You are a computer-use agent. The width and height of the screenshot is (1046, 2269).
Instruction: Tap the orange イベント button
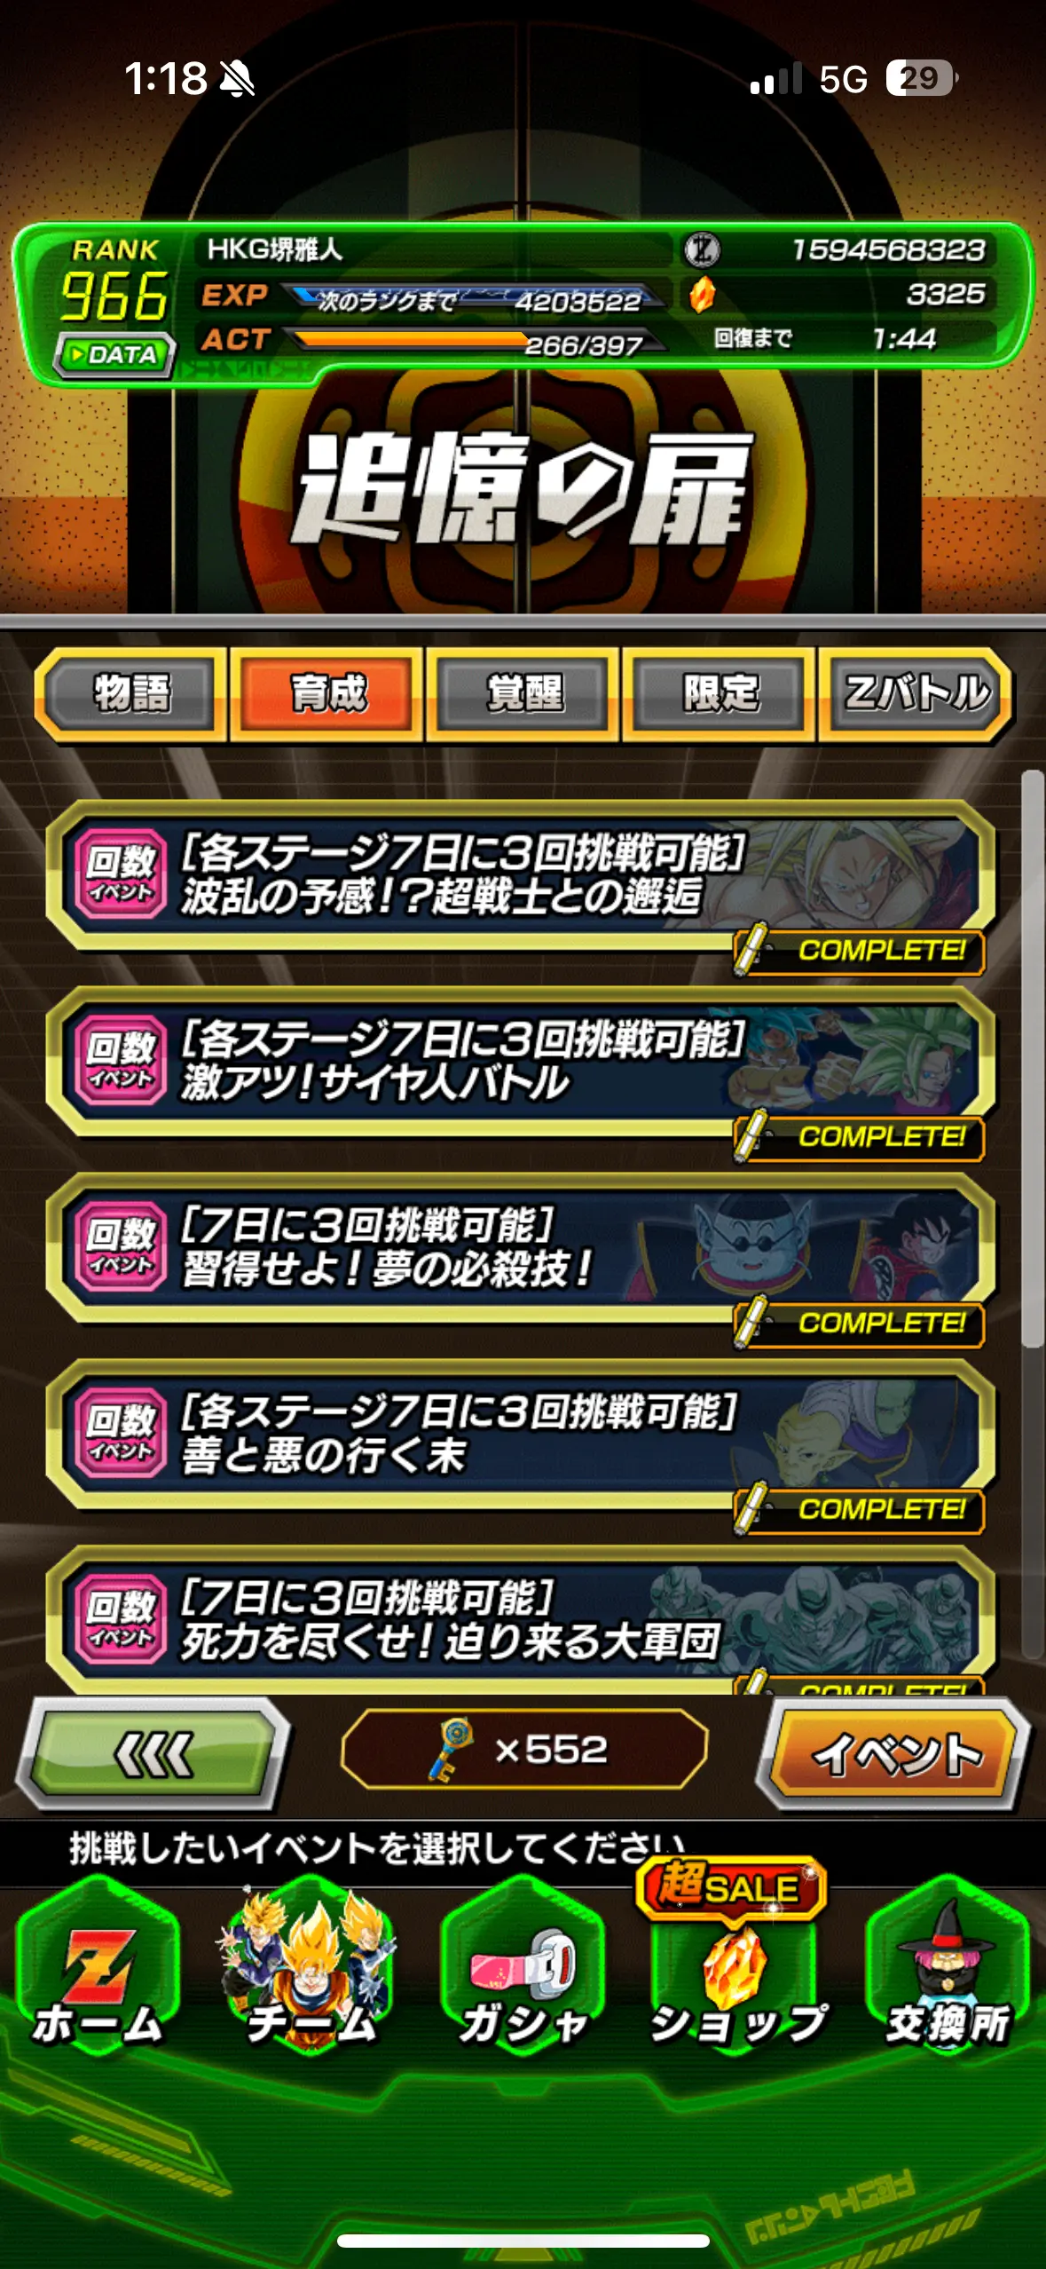(894, 1754)
